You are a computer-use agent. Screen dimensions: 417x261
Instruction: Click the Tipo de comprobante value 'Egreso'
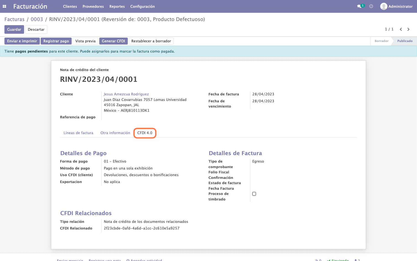[x=258, y=161]
